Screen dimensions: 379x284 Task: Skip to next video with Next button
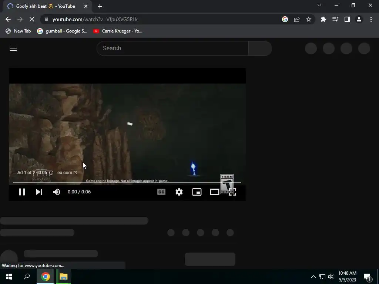click(x=39, y=192)
